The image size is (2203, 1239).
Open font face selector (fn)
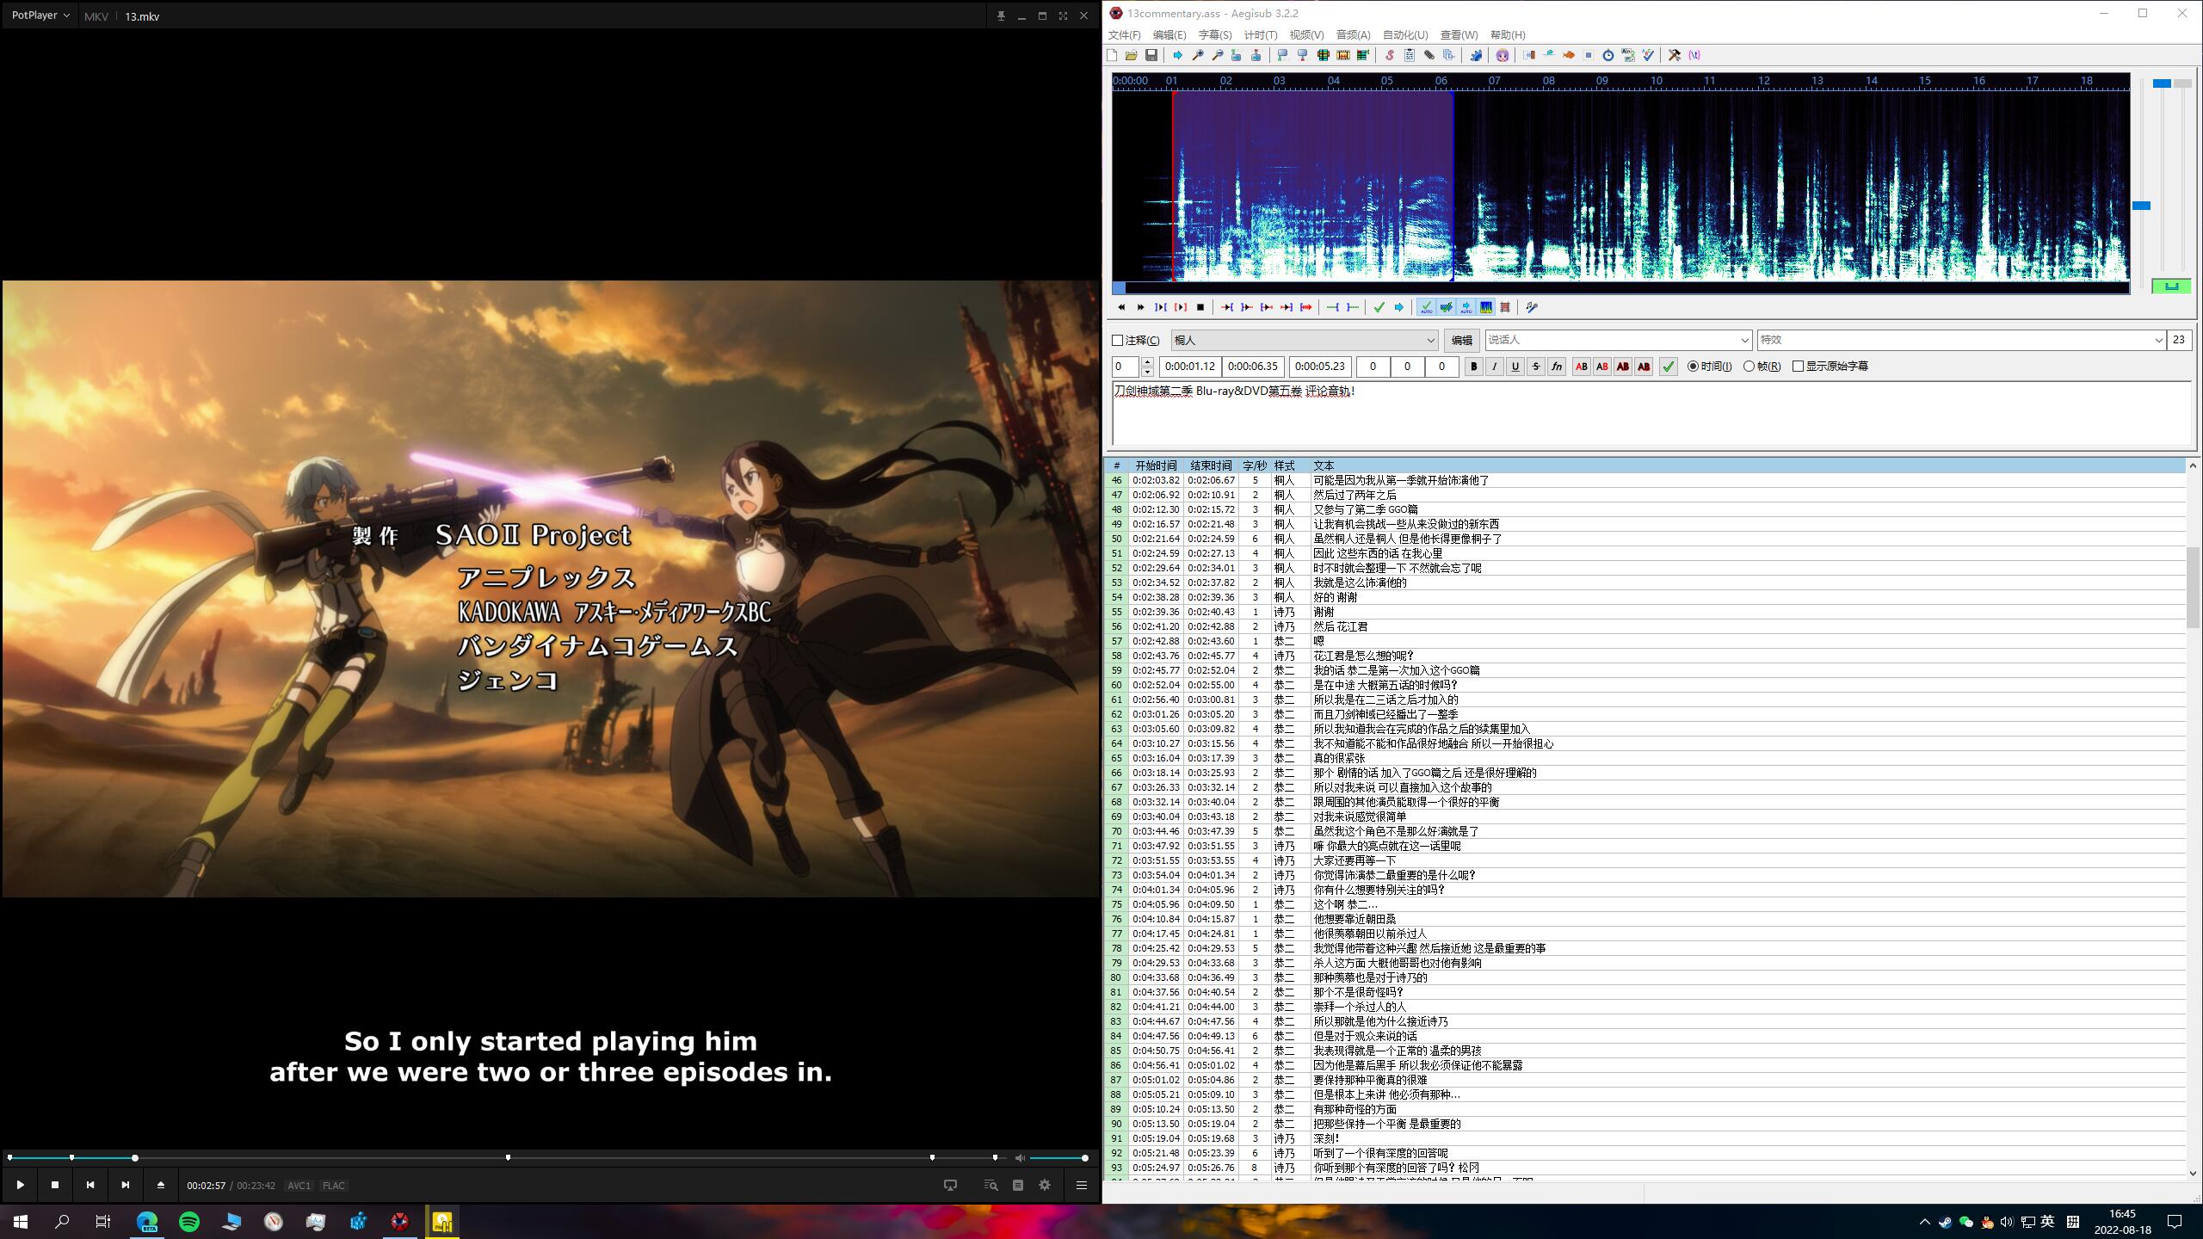point(1556,367)
